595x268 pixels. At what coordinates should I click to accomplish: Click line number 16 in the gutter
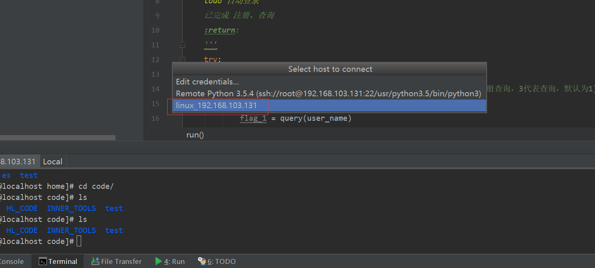click(155, 118)
